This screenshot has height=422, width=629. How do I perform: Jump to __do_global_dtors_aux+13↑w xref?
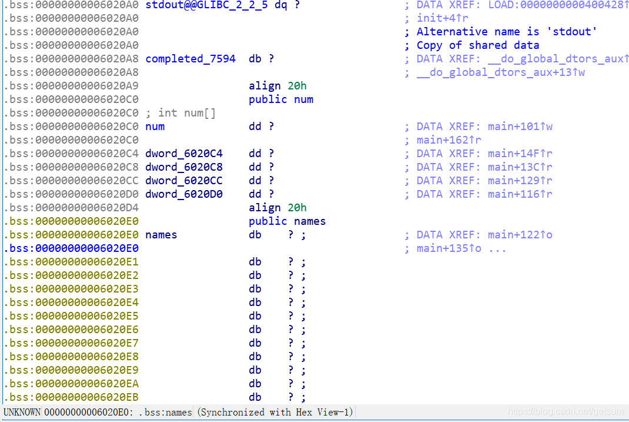501,72
